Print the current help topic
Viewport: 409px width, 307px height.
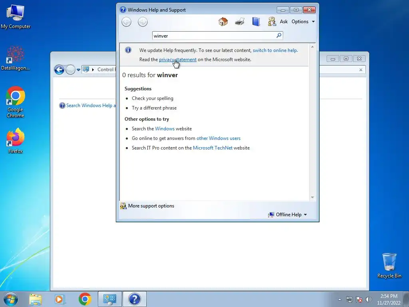(240, 22)
